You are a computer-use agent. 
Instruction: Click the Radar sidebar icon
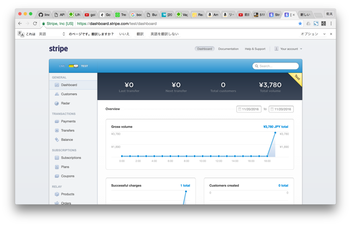tap(57, 103)
